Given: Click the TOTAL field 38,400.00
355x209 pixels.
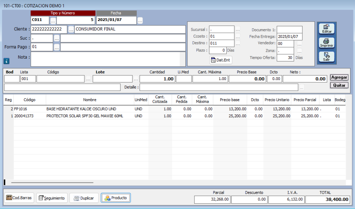Looking at the screenshot, I should point(327,200).
